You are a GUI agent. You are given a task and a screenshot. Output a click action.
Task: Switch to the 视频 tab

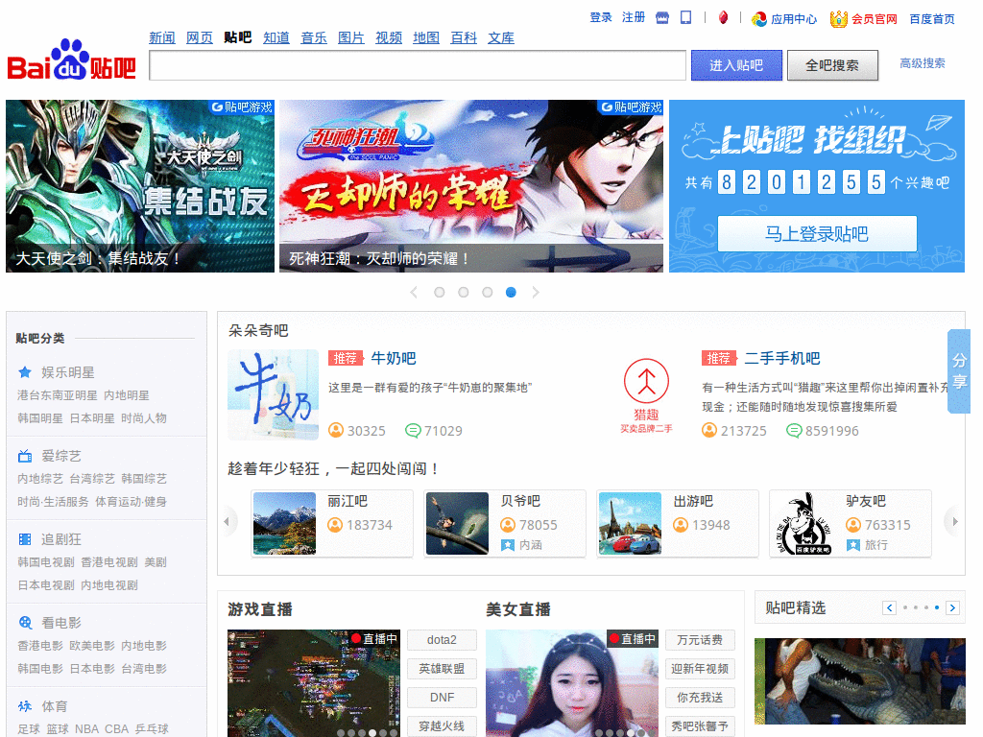(x=389, y=38)
